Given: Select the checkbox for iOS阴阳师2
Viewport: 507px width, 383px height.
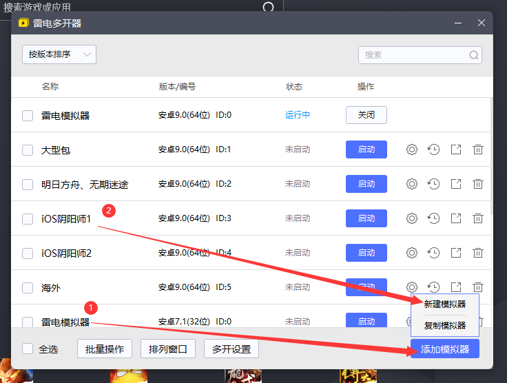Looking at the screenshot, I should tap(28, 253).
